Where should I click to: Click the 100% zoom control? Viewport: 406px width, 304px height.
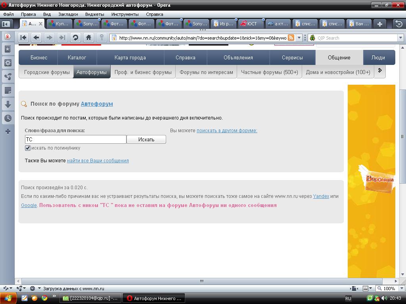coord(387,289)
